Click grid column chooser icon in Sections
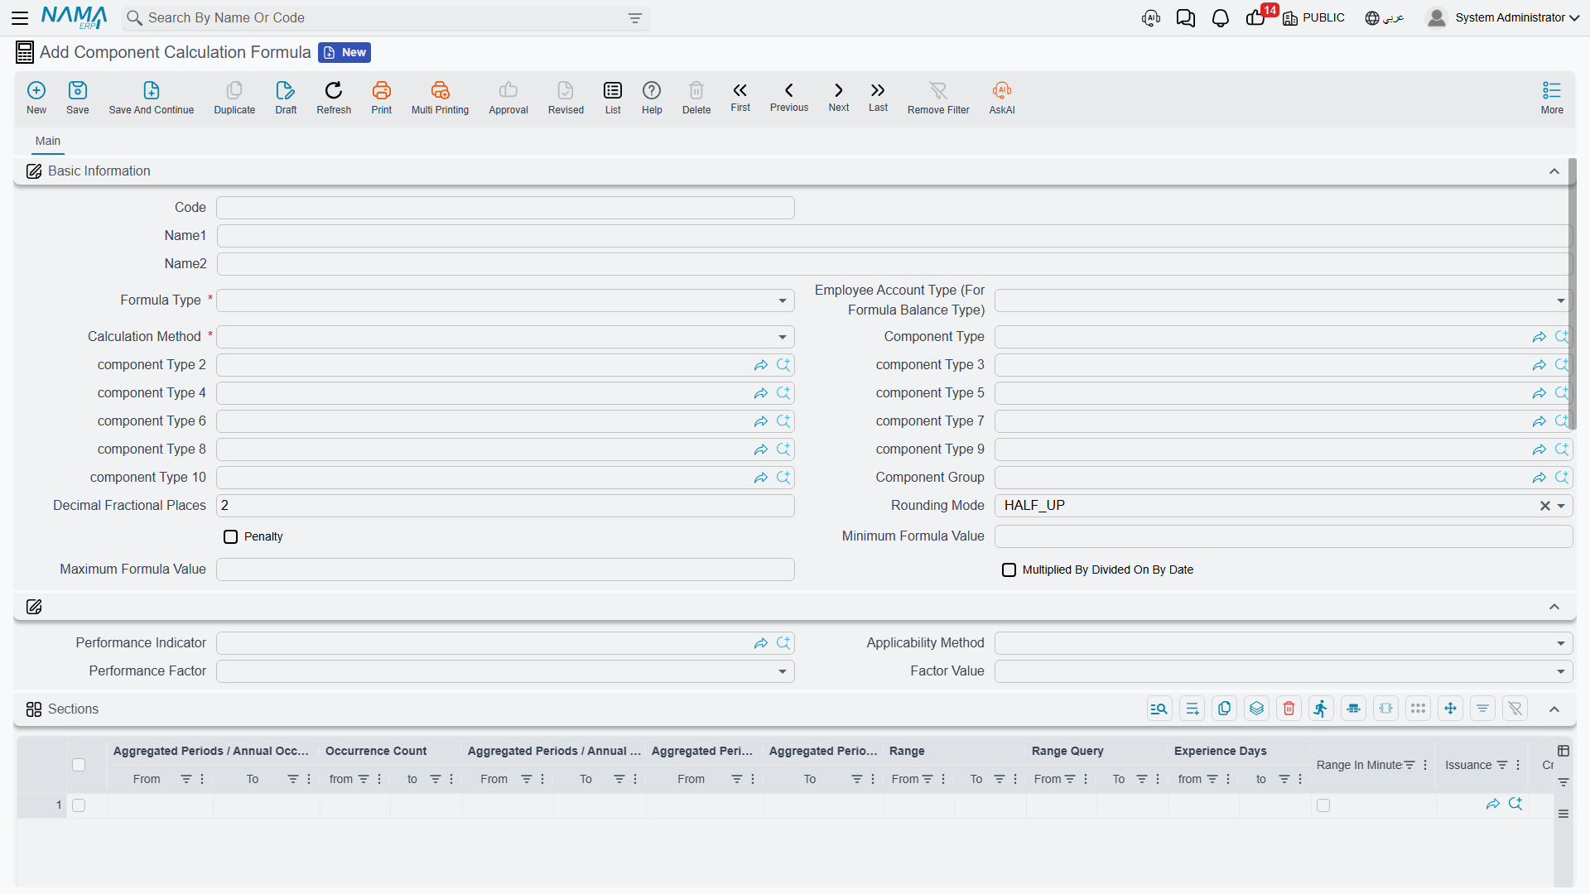 click(x=1563, y=751)
